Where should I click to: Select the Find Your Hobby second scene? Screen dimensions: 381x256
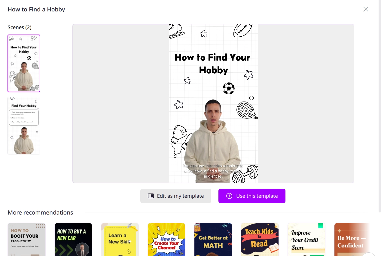[x=24, y=126]
